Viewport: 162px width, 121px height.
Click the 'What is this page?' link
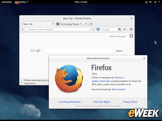118,36
